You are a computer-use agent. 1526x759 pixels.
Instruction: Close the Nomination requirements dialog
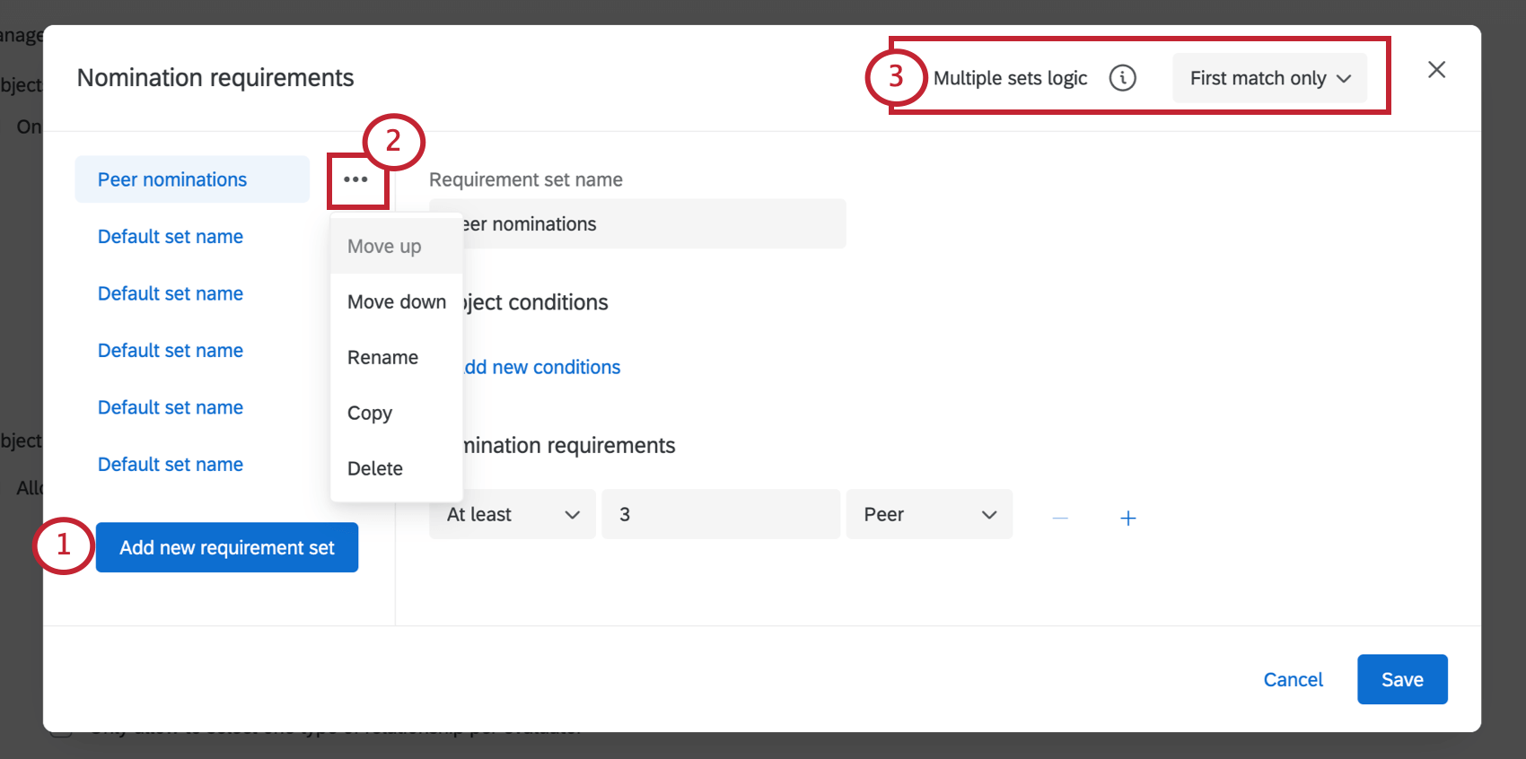pyautogui.click(x=1436, y=70)
